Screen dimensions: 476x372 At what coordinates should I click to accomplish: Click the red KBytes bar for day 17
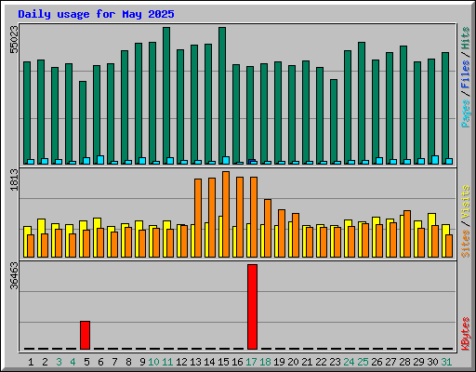(252, 307)
